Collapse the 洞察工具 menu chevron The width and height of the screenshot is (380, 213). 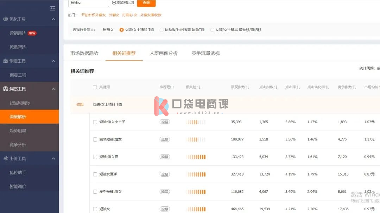(x=53, y=89)
